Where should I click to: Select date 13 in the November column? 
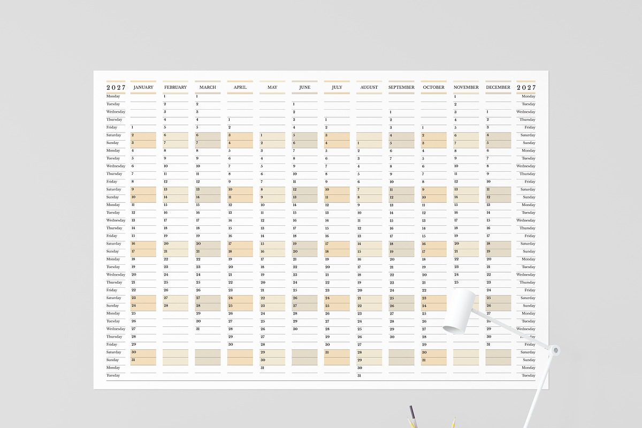(456, 189)
